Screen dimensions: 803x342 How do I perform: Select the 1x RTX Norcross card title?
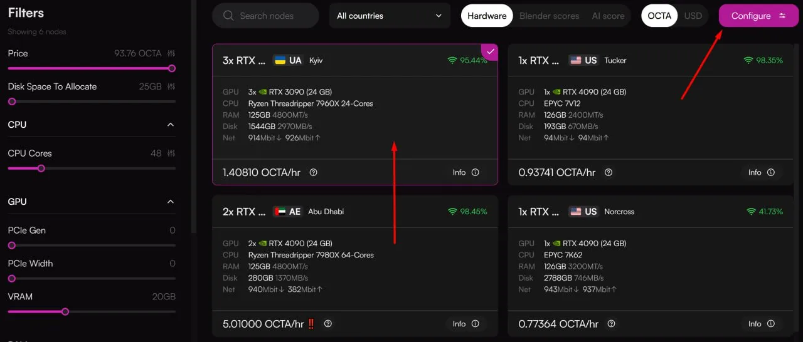538,212
